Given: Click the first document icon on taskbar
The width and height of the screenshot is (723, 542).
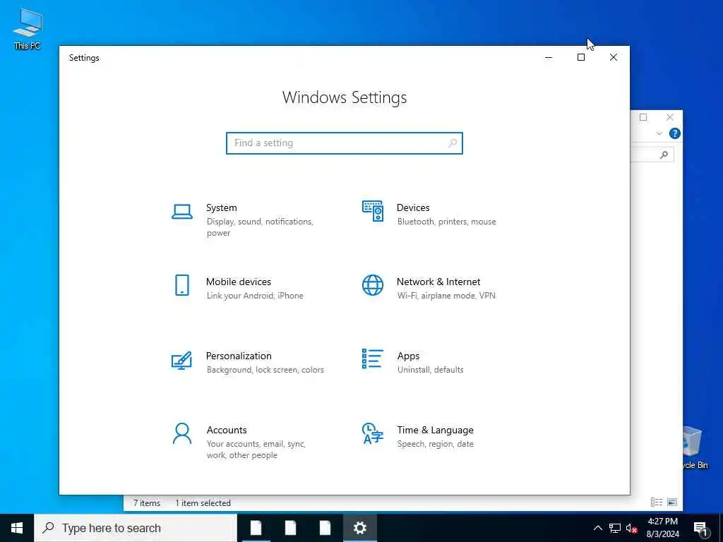Looking at the screenshot, I should click(x=256, y=528).
